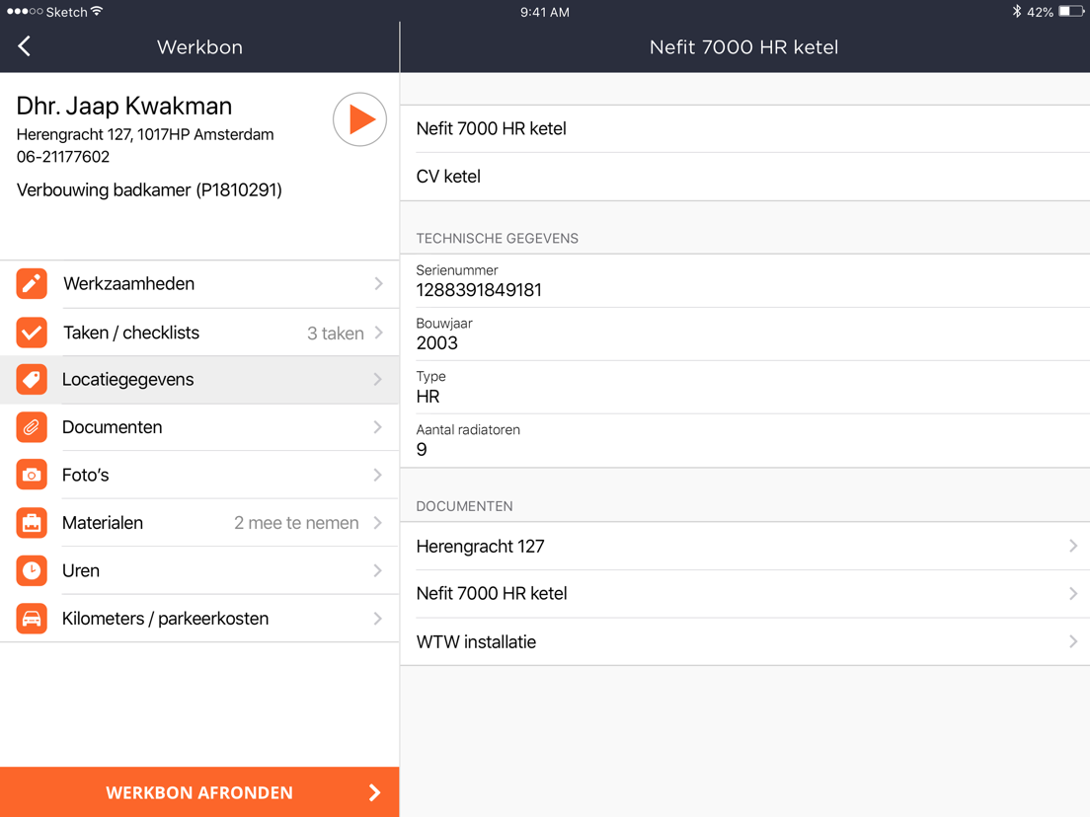Expand Werkzaamheden via its chevron
Viewport: 1090px width, 817px height.
tap(378, 283)
